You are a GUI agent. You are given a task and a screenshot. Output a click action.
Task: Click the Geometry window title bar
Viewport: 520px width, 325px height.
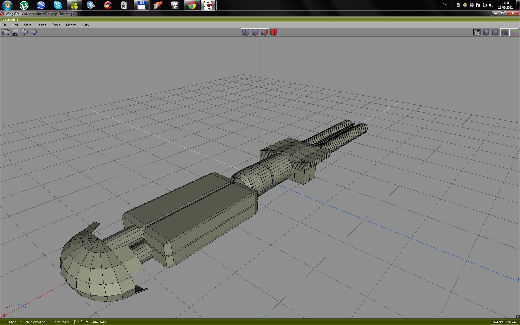click(x=260, y=19)
